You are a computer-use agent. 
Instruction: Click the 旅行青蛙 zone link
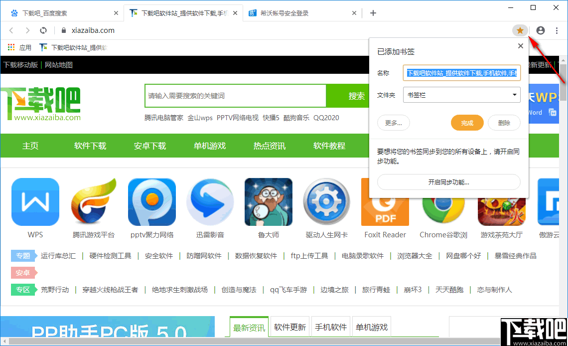(376, 290)
